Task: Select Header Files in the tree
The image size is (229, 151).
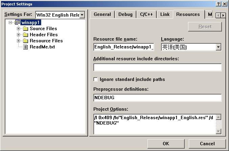Action: point(44,35)
